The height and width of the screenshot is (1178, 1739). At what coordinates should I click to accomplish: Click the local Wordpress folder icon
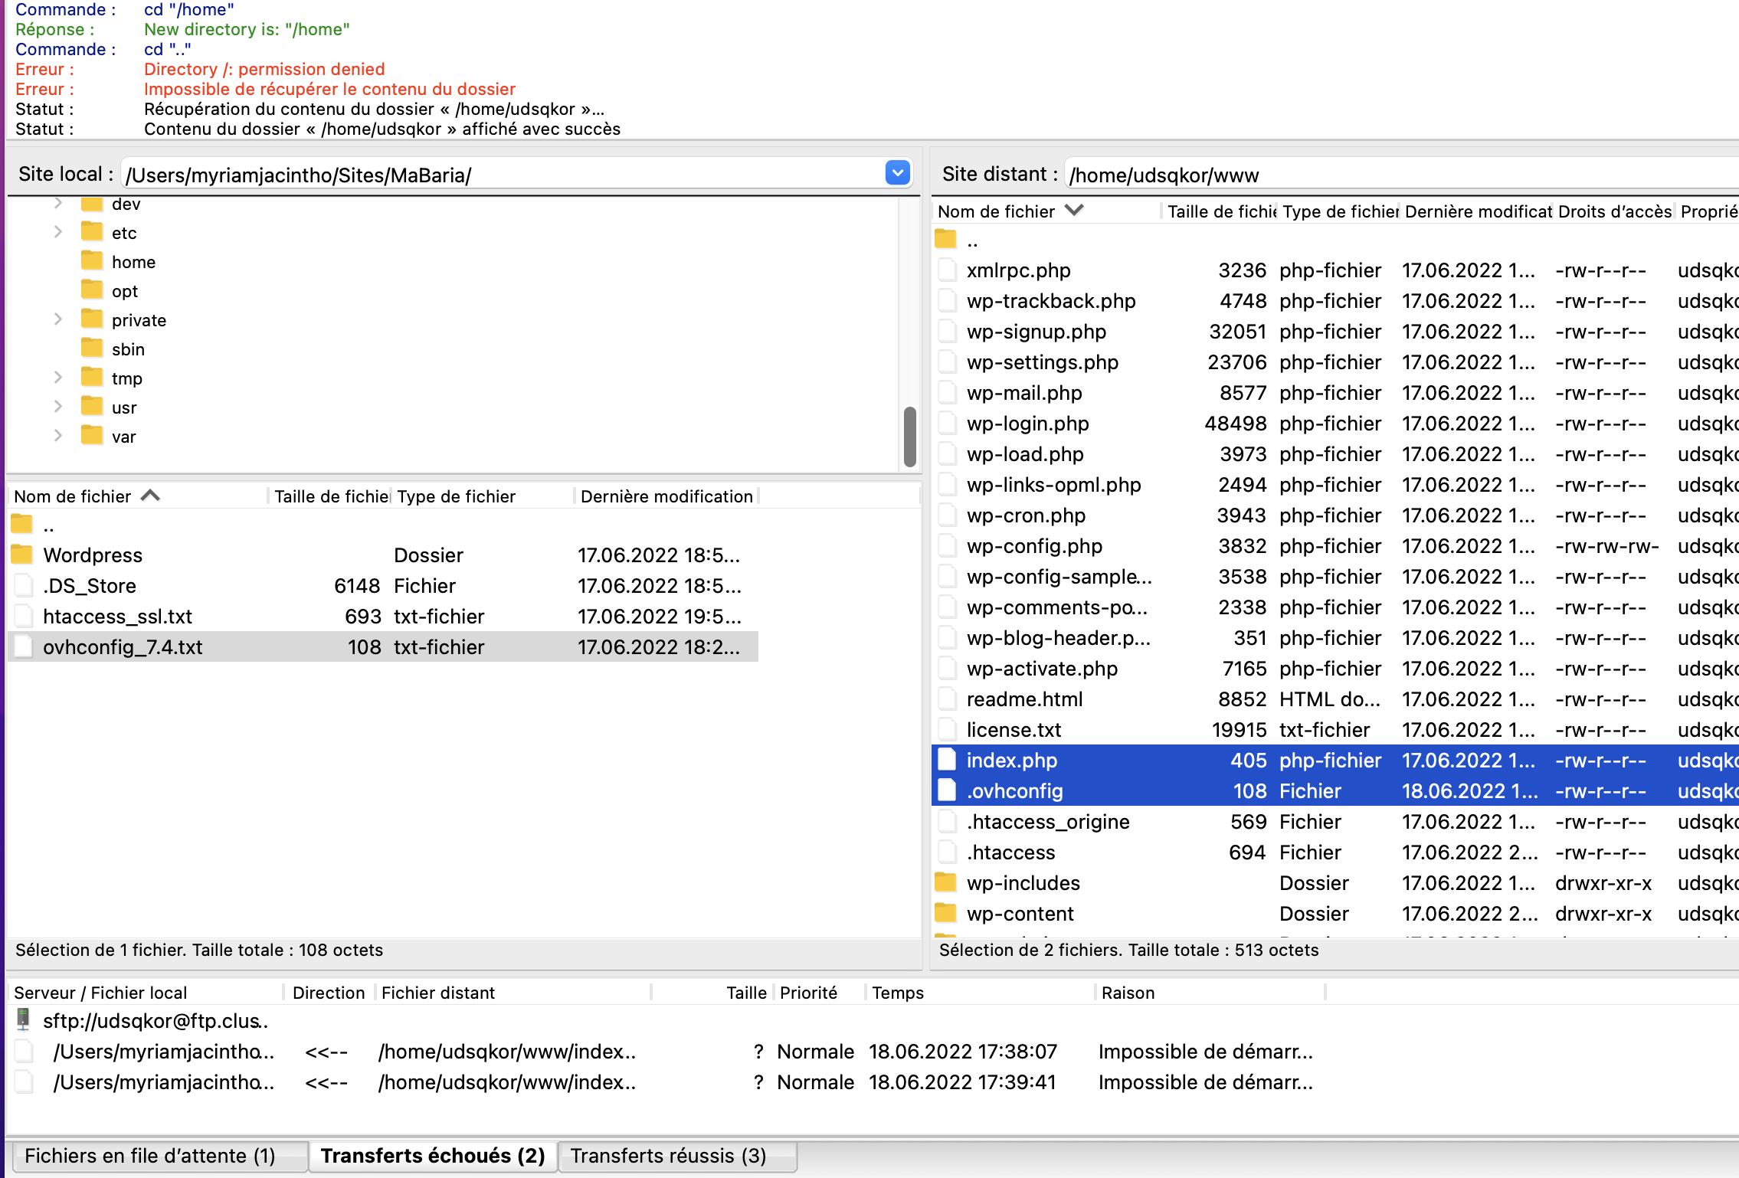(22, 555)
